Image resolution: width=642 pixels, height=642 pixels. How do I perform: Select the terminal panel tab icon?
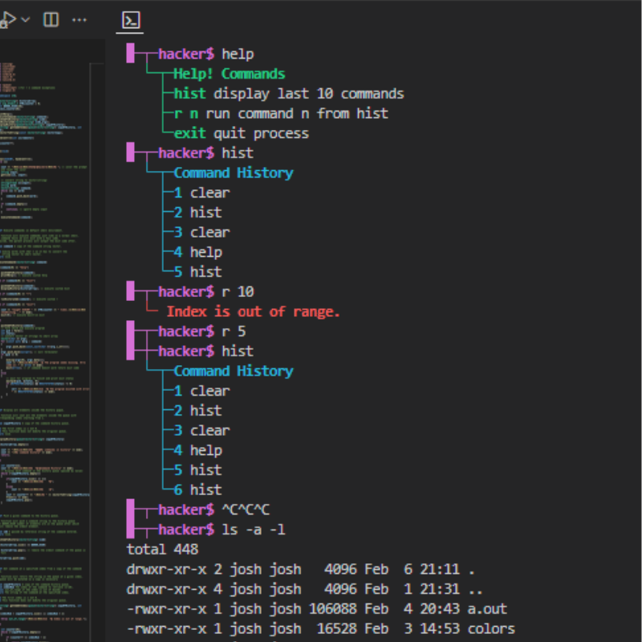(130, 20)
